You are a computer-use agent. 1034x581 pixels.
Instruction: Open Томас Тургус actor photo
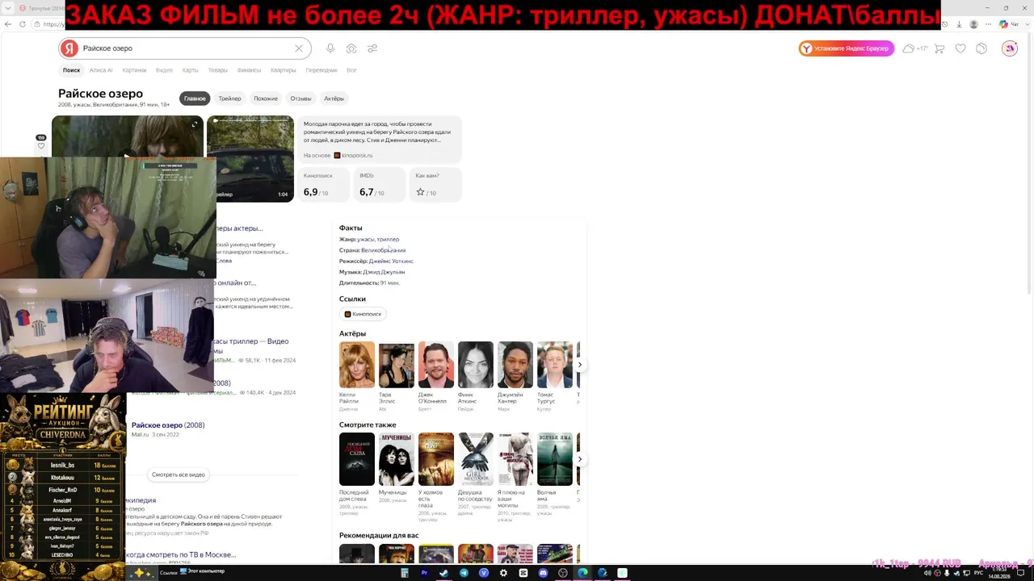click(x=555, y=365)
